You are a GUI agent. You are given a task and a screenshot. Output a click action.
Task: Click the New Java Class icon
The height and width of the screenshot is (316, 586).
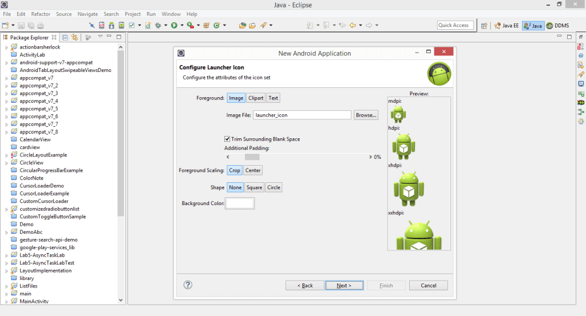pyautogui.click(x=216, y=25)
